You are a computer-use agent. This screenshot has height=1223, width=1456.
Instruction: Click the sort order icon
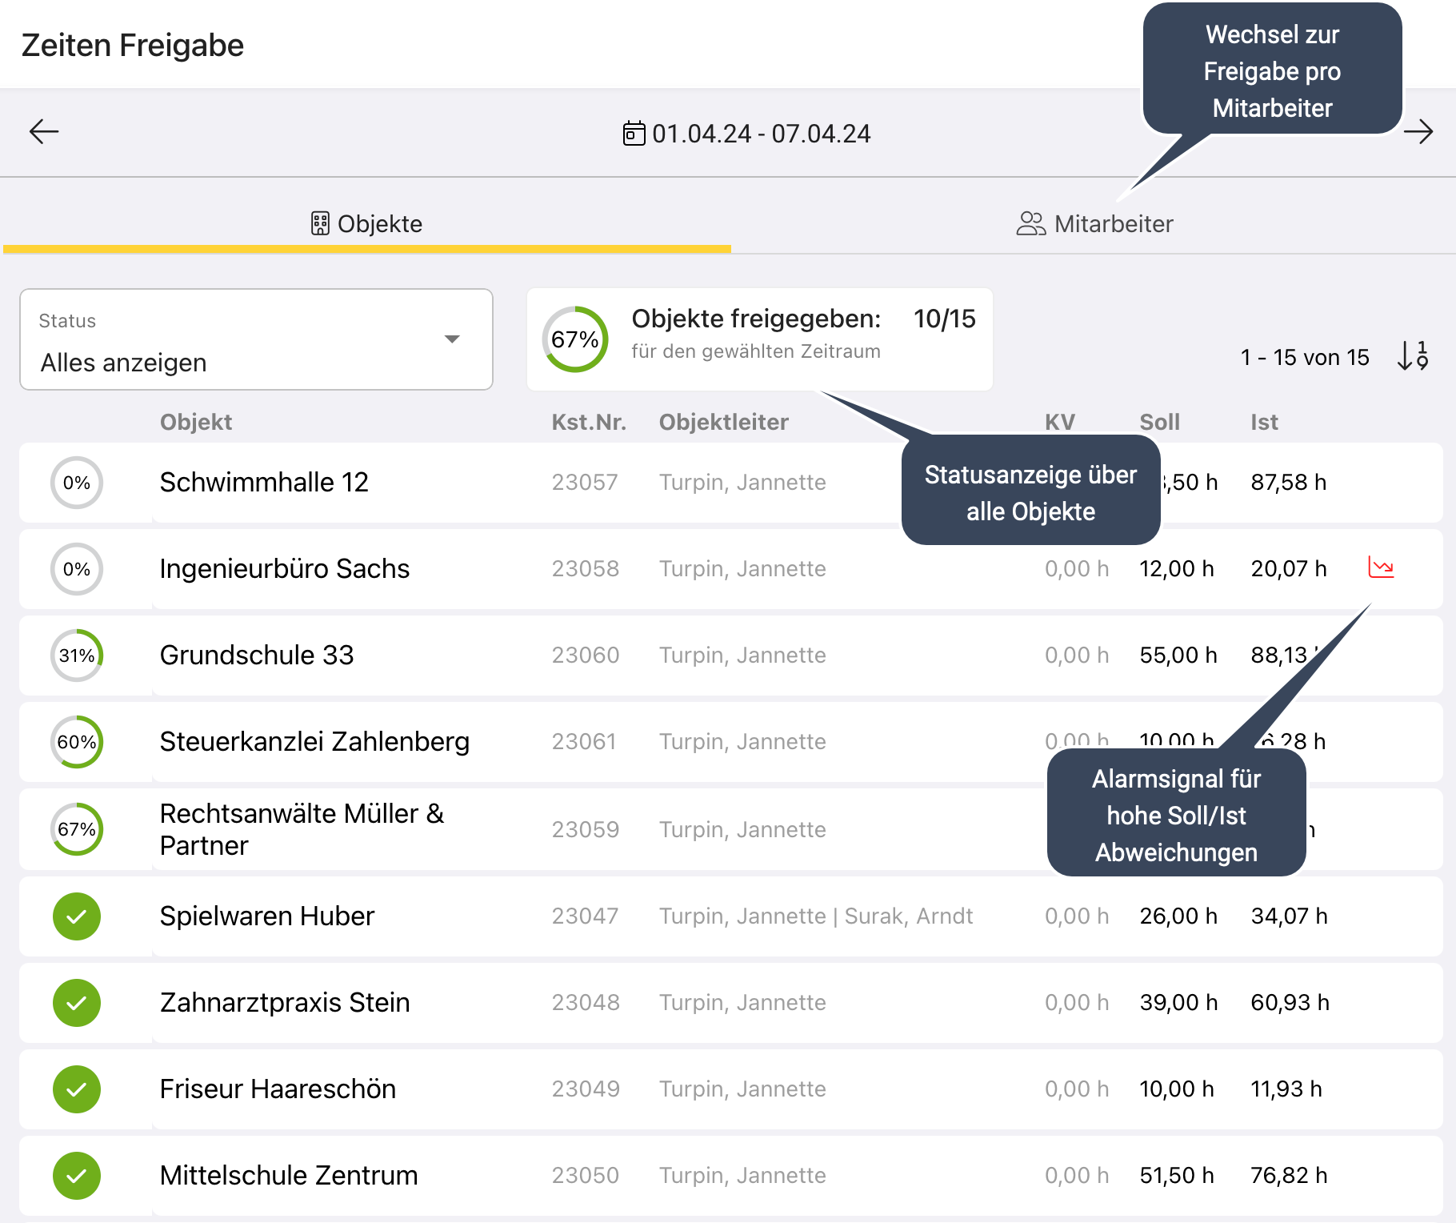pyautogui.click(x=1413, y=355)
